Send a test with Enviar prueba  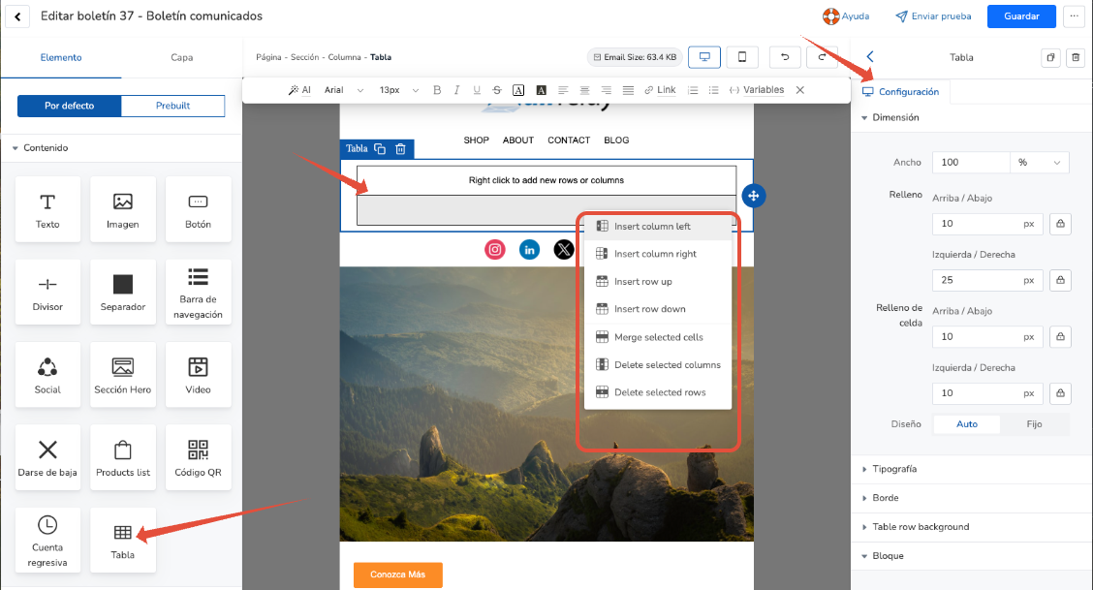coord(933,16)
